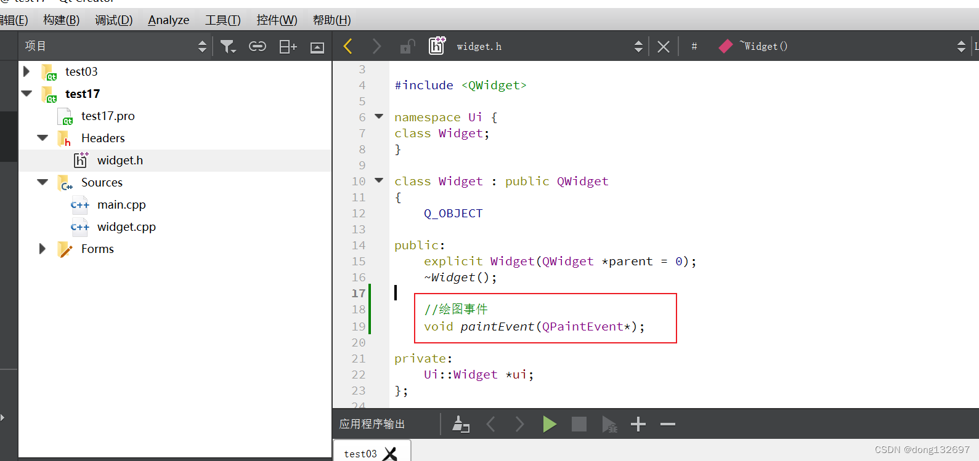Select the Headers folder row
Viewport: 979px width, 461px height.
pyautogui.click(x=175, y=138)
